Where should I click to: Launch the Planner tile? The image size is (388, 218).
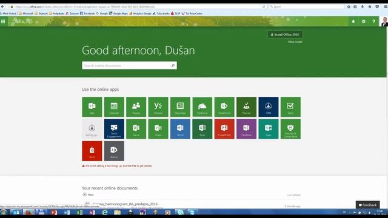(247, 107)
